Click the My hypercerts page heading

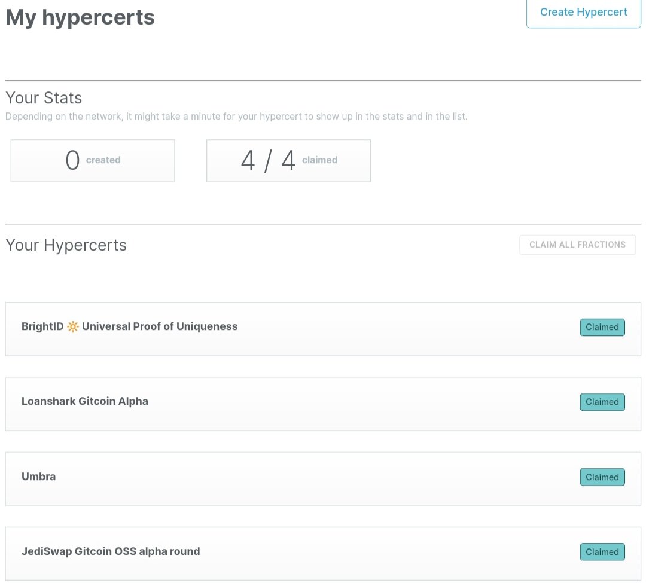click(x=80, y=17)
